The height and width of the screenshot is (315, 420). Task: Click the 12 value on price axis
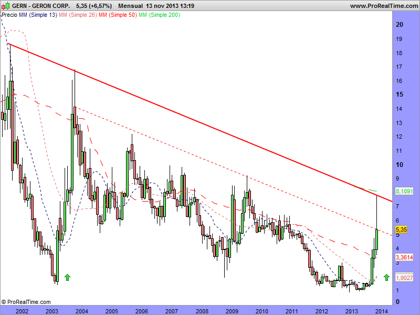coord(399,136)
